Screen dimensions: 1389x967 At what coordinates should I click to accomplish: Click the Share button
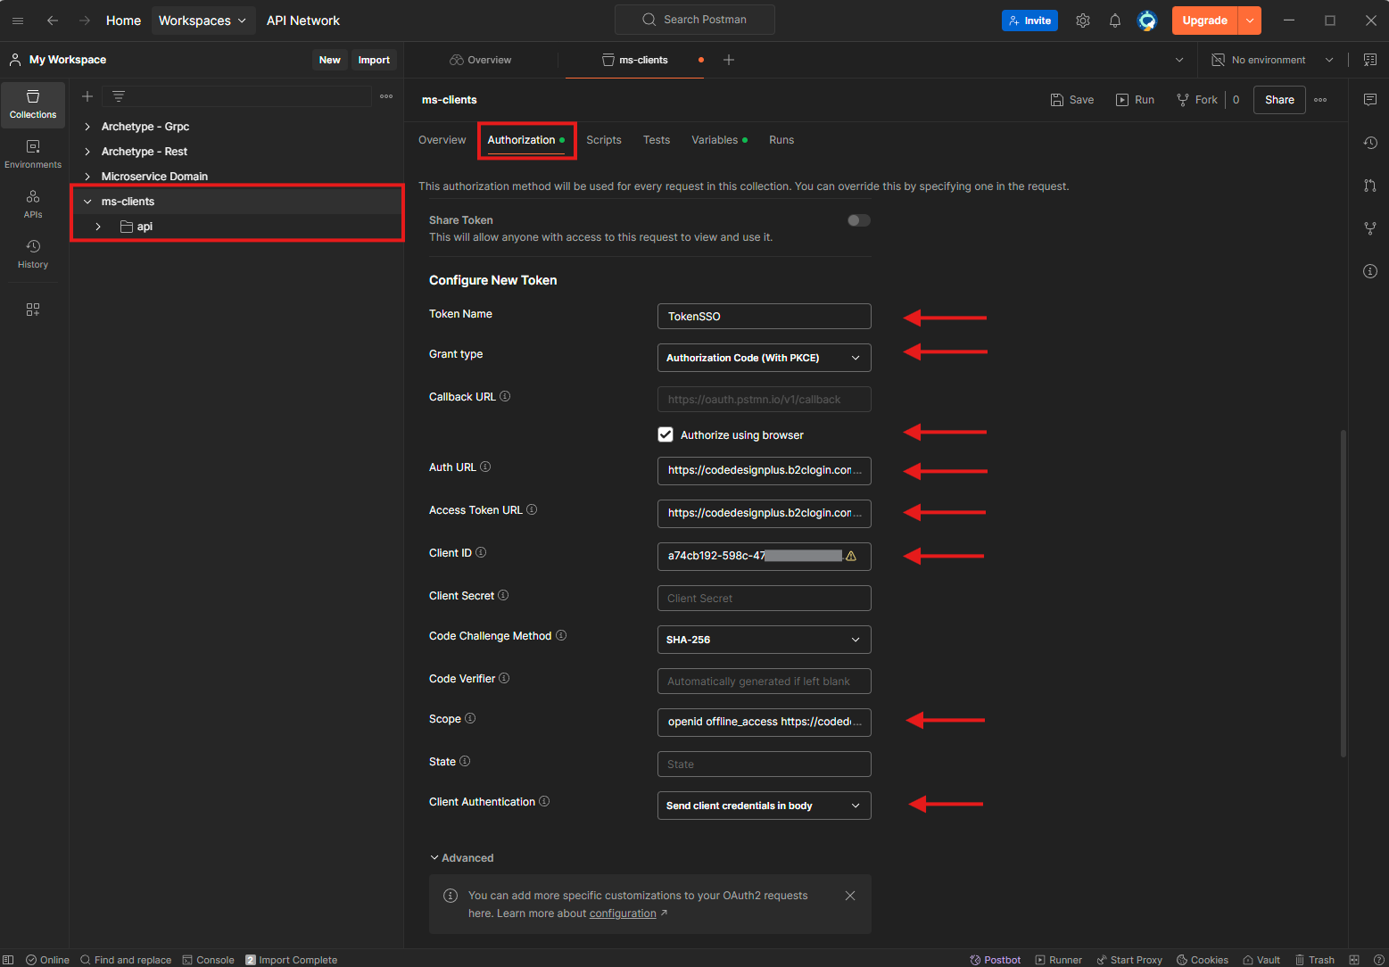click(x=1279, y=100)
